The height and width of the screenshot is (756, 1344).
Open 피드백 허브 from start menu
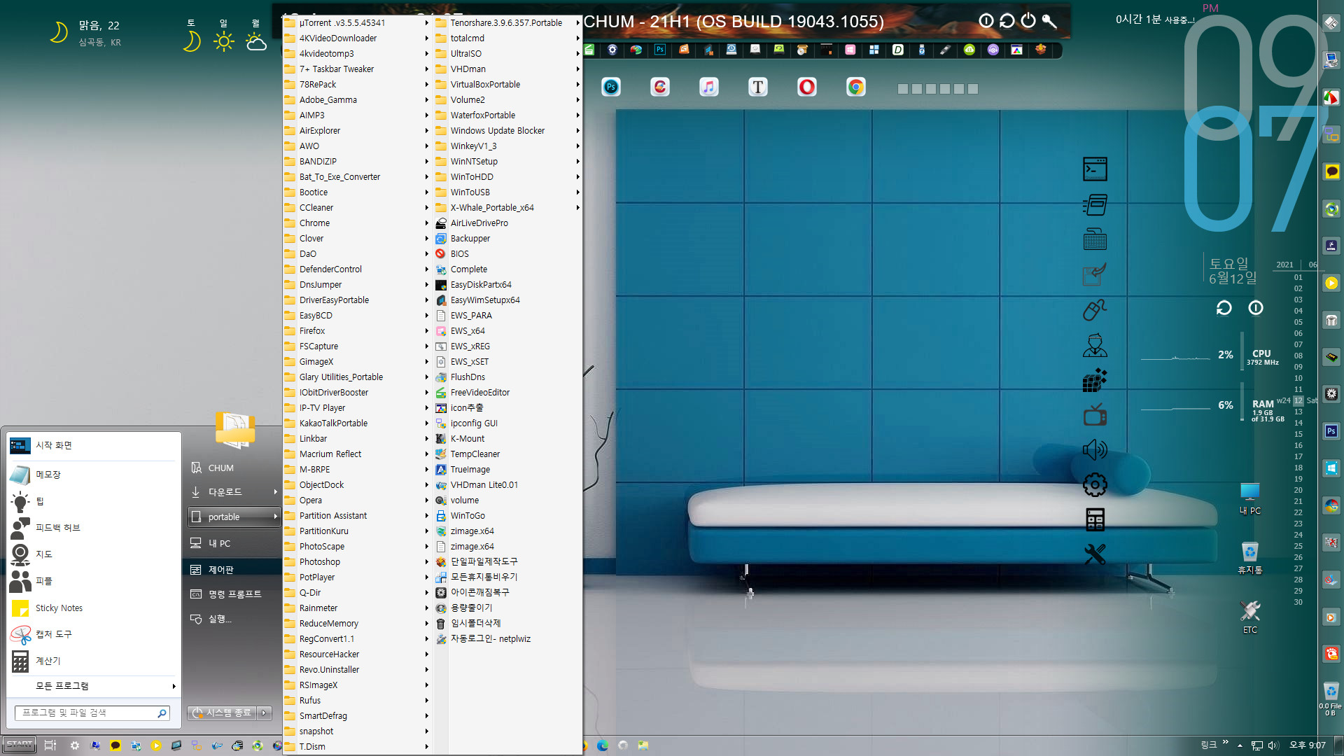[92, 528]
